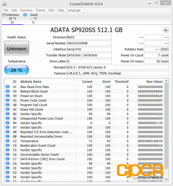Select the raw value 00003A001A001D
The height and width of the screenshot is (186, 173).
150,141
